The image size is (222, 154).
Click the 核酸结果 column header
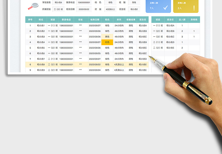click(x=131, y=20)
